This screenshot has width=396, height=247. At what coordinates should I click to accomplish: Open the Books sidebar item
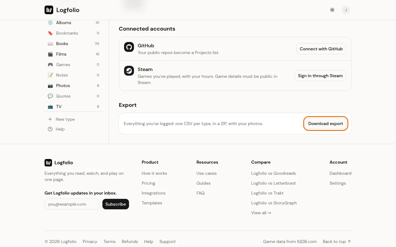tap(74, 44)
